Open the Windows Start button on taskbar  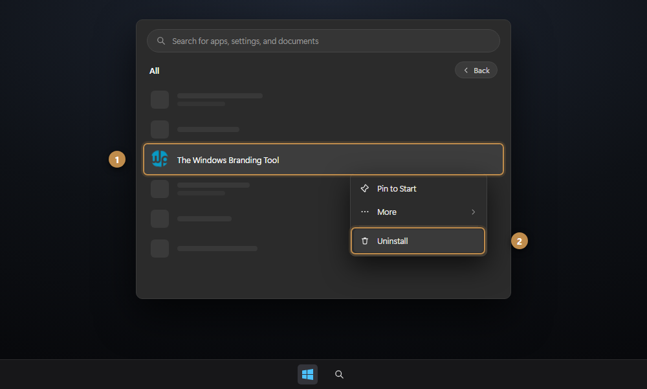tap(307, 374)
